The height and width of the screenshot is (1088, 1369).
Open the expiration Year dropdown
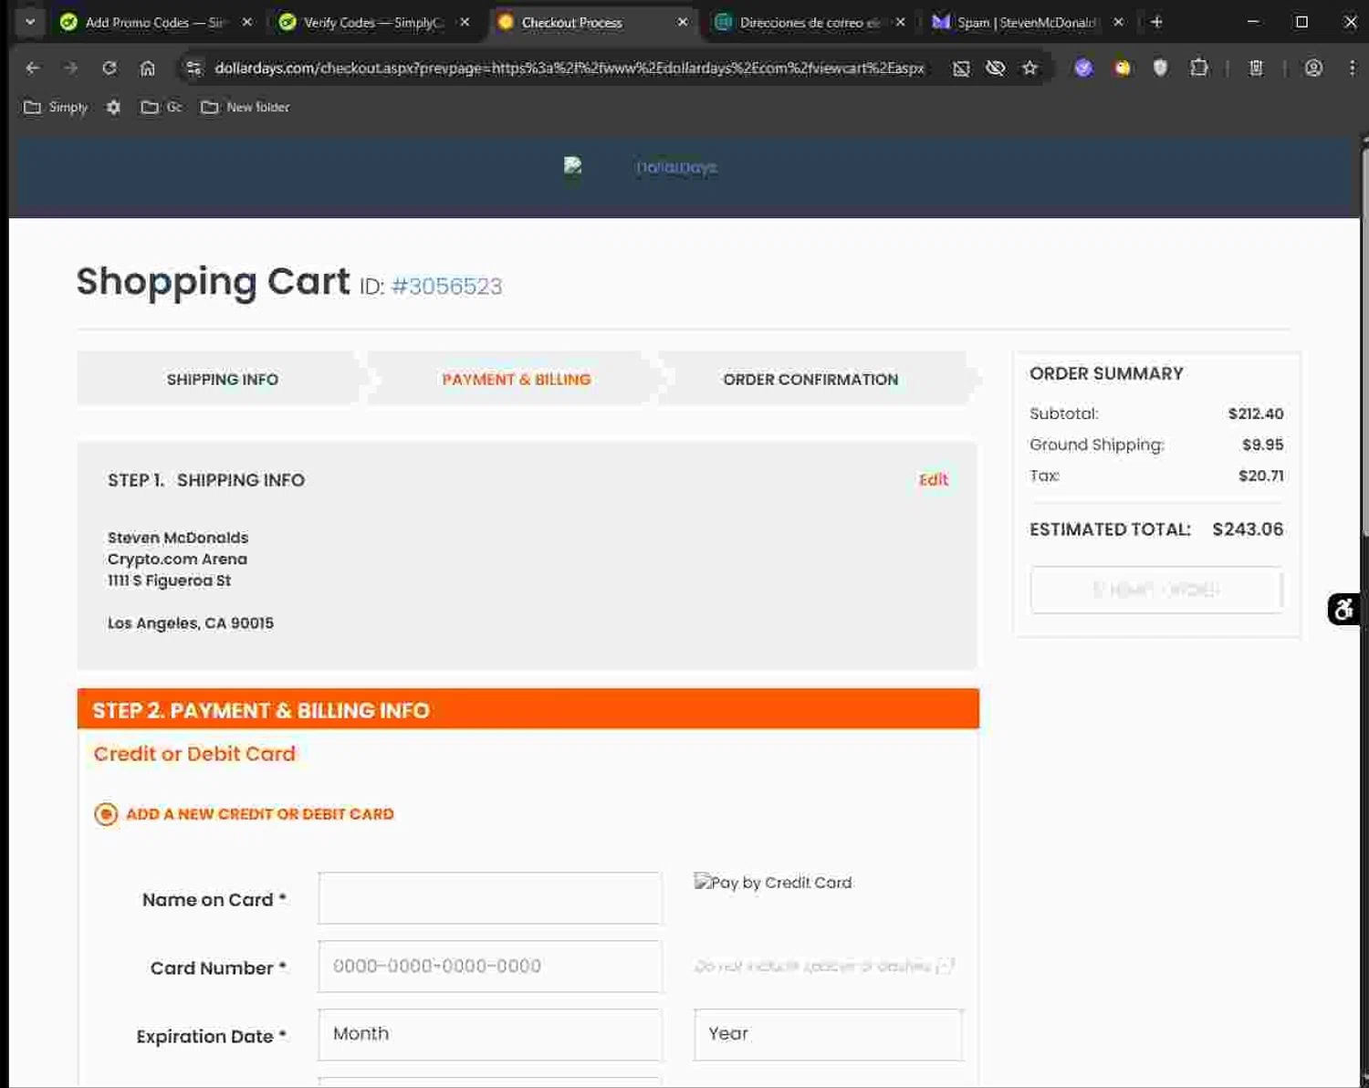pos(828,1034)
